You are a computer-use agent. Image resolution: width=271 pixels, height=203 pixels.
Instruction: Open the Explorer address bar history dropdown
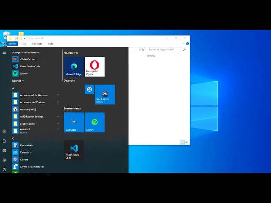click(139, 50)
